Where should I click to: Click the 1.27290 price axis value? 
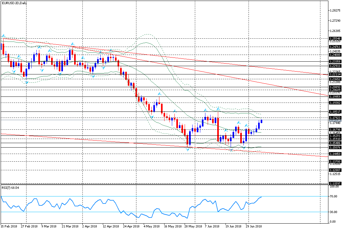pos(335,21)
